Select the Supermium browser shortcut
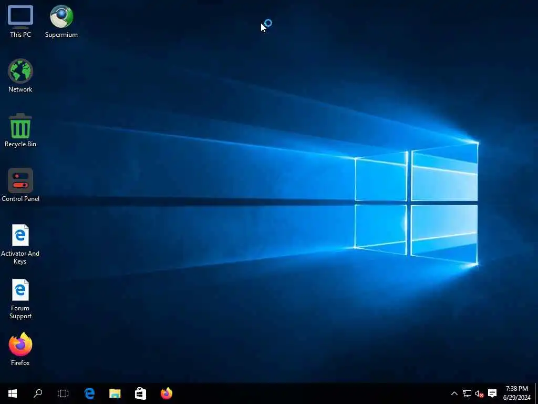This screenshot has height=404, width=538. tap(61, 21)
